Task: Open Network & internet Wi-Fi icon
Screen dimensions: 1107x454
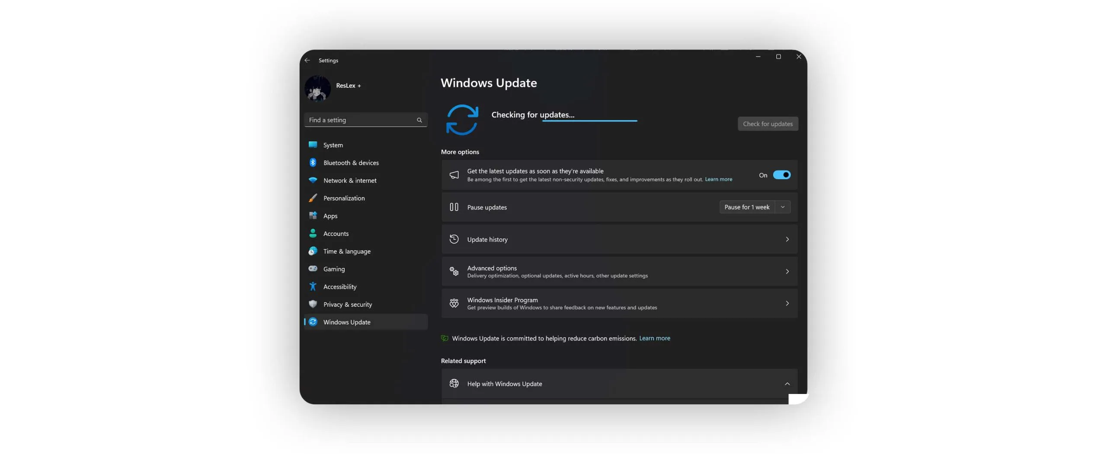Action: tap(313, 180)
